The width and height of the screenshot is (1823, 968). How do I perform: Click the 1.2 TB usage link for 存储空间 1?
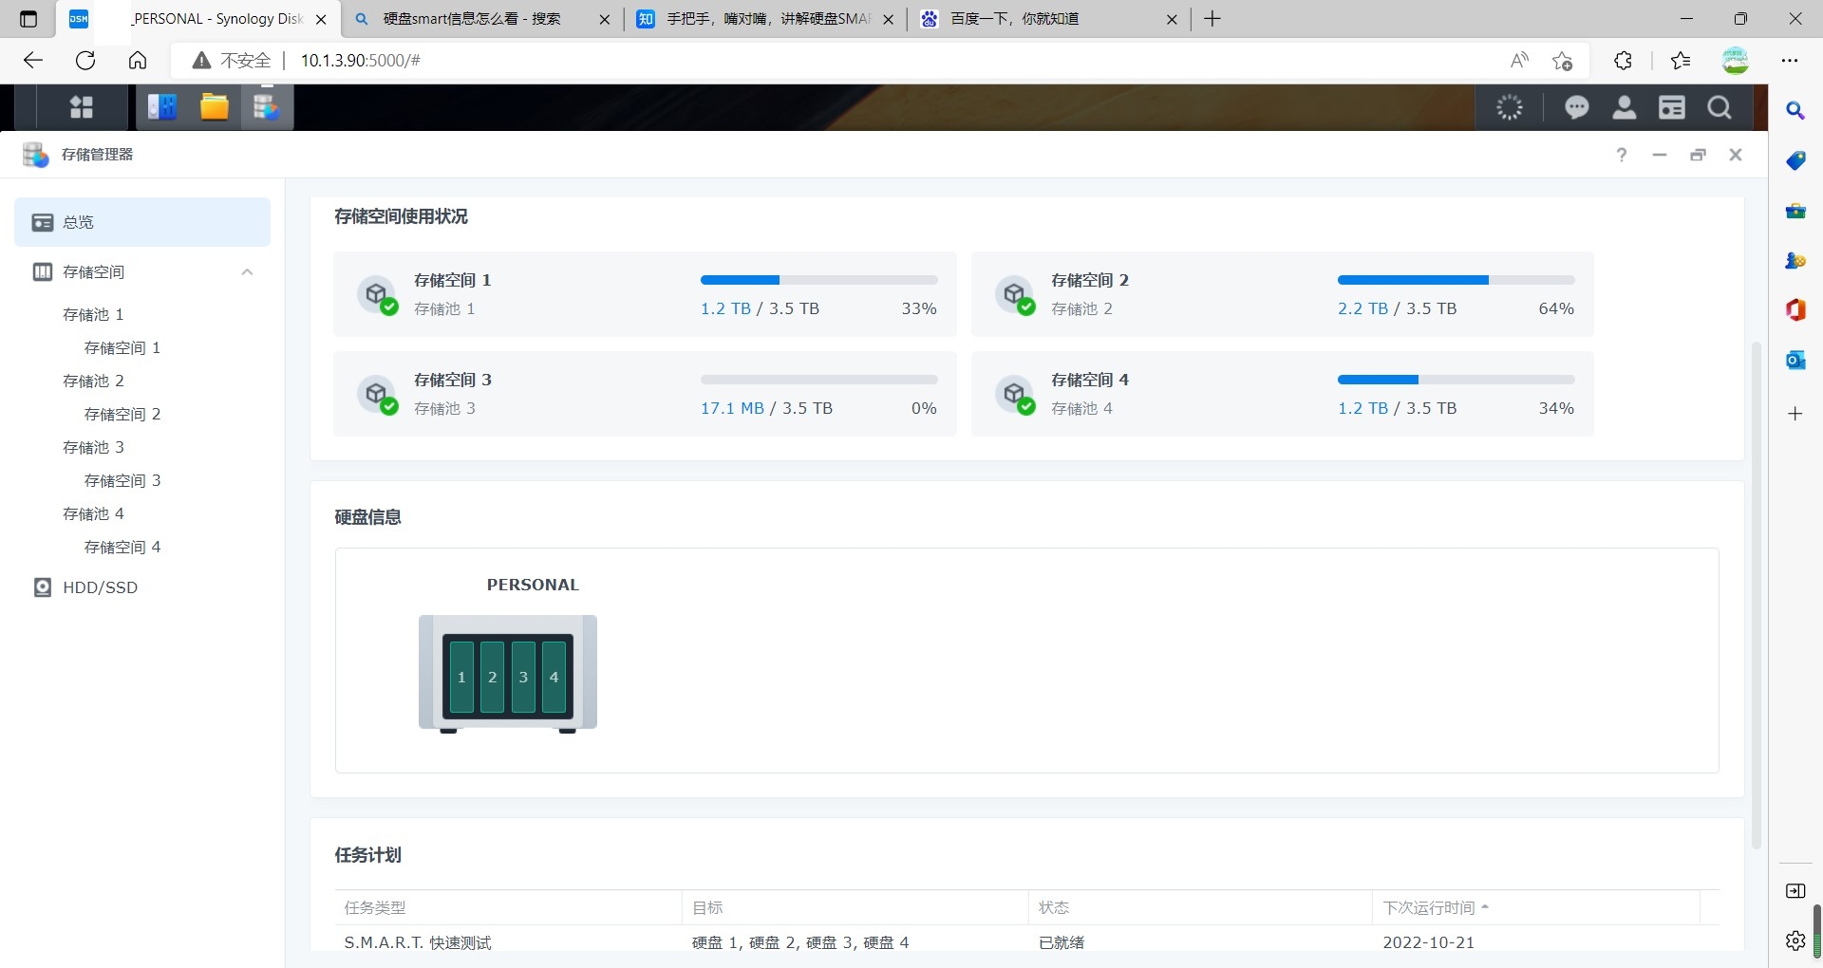725,308
